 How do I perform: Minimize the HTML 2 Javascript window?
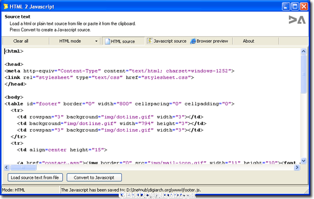point(286,6)
